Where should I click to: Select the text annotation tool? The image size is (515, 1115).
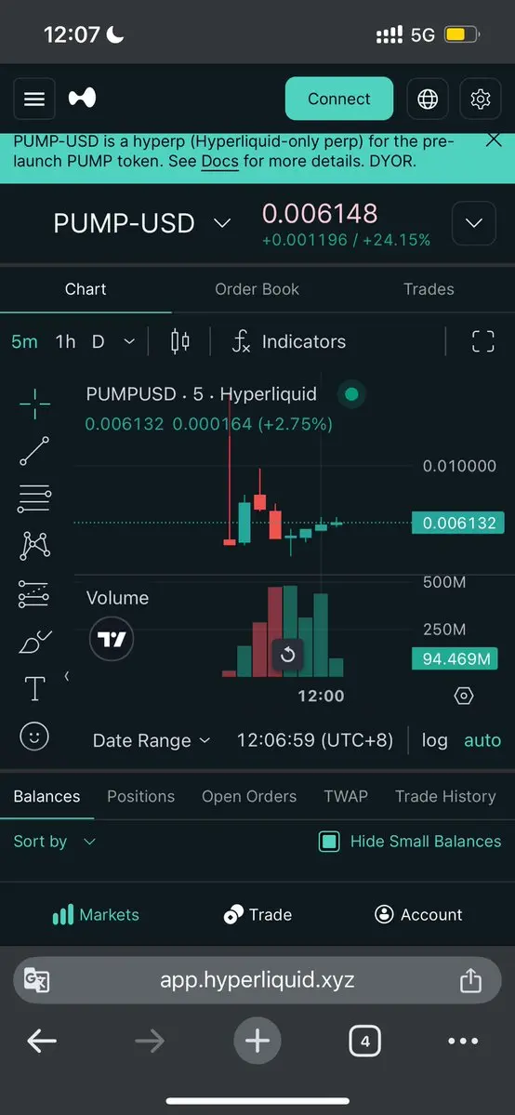point(34,688)
